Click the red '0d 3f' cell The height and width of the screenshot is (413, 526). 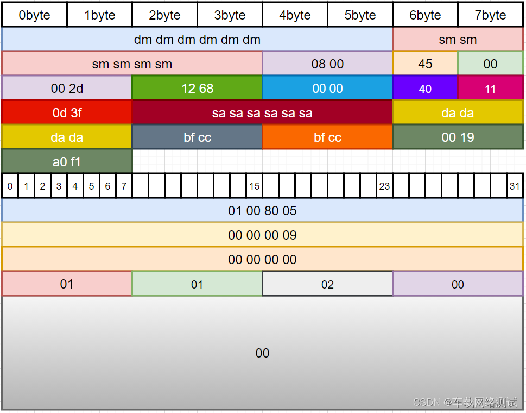(67, 112)
